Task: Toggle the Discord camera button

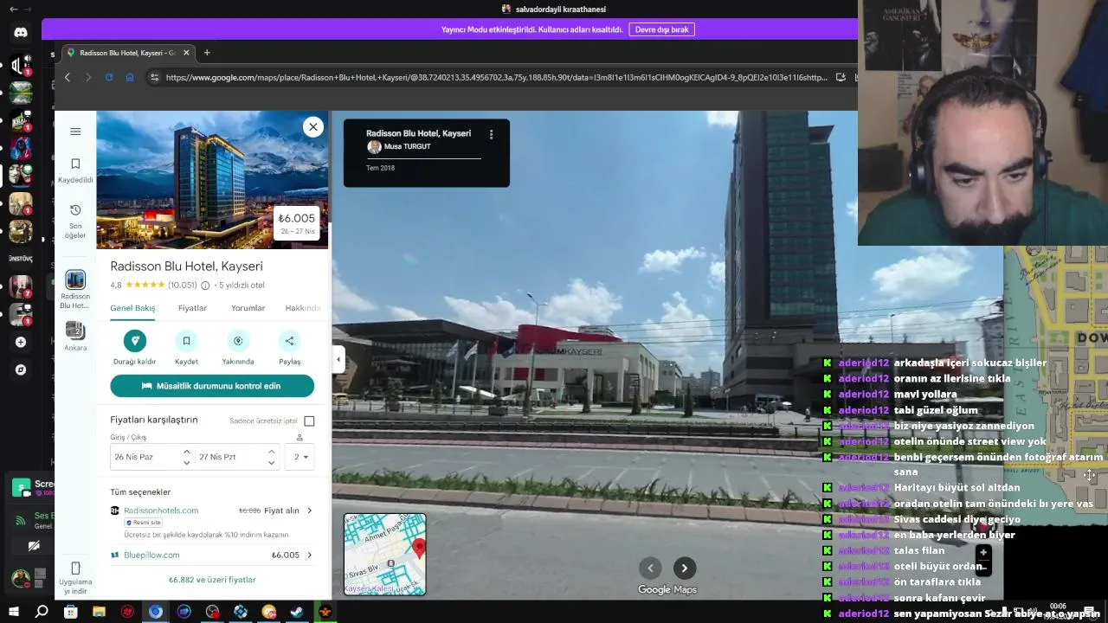Action: click(34, 546)
